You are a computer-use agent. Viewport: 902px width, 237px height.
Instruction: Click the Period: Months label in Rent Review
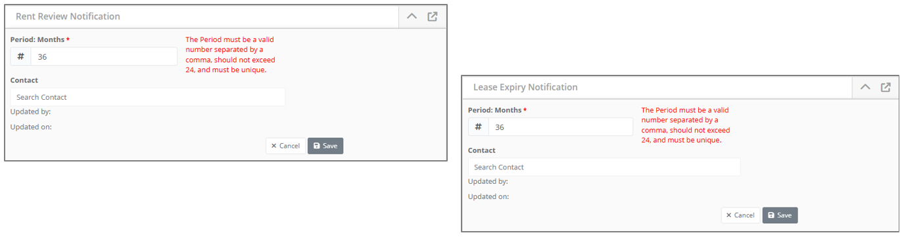tap(37, 39)
